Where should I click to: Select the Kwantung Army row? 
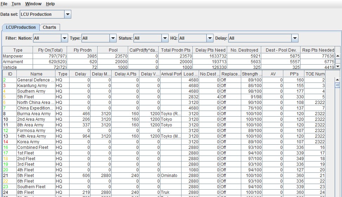tap(164, 86)
